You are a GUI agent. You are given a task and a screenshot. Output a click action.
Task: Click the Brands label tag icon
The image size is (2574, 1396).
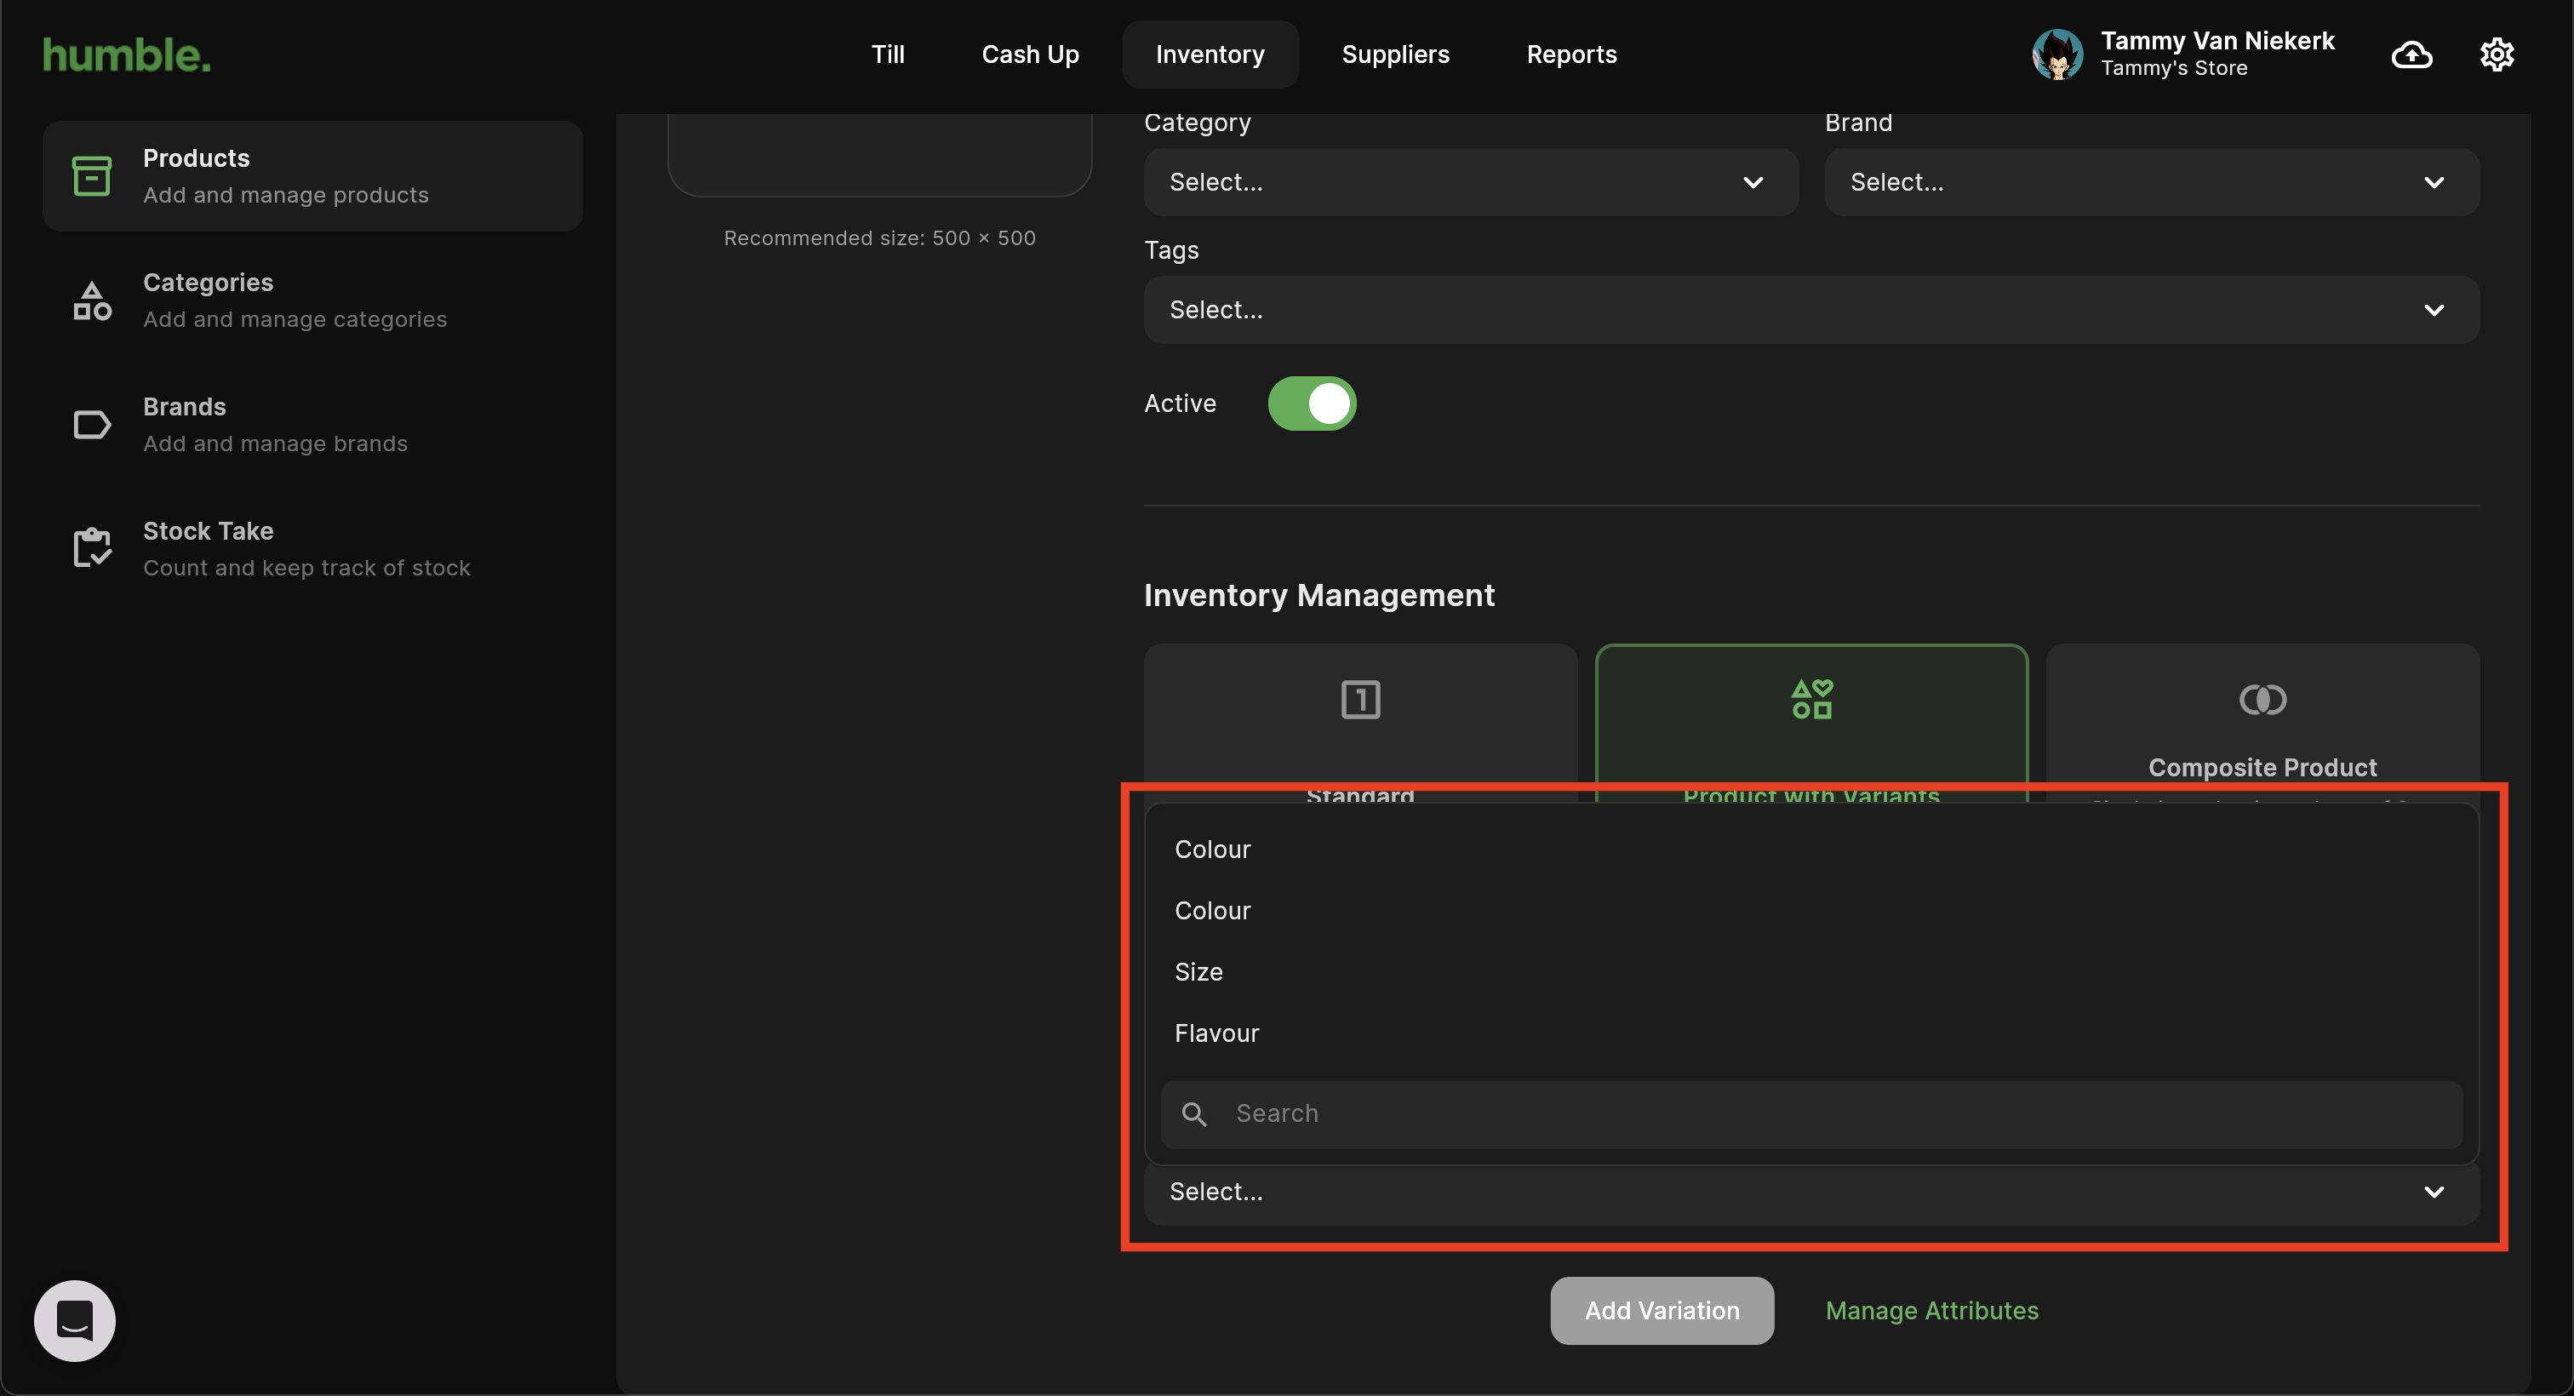click(92, 425)
